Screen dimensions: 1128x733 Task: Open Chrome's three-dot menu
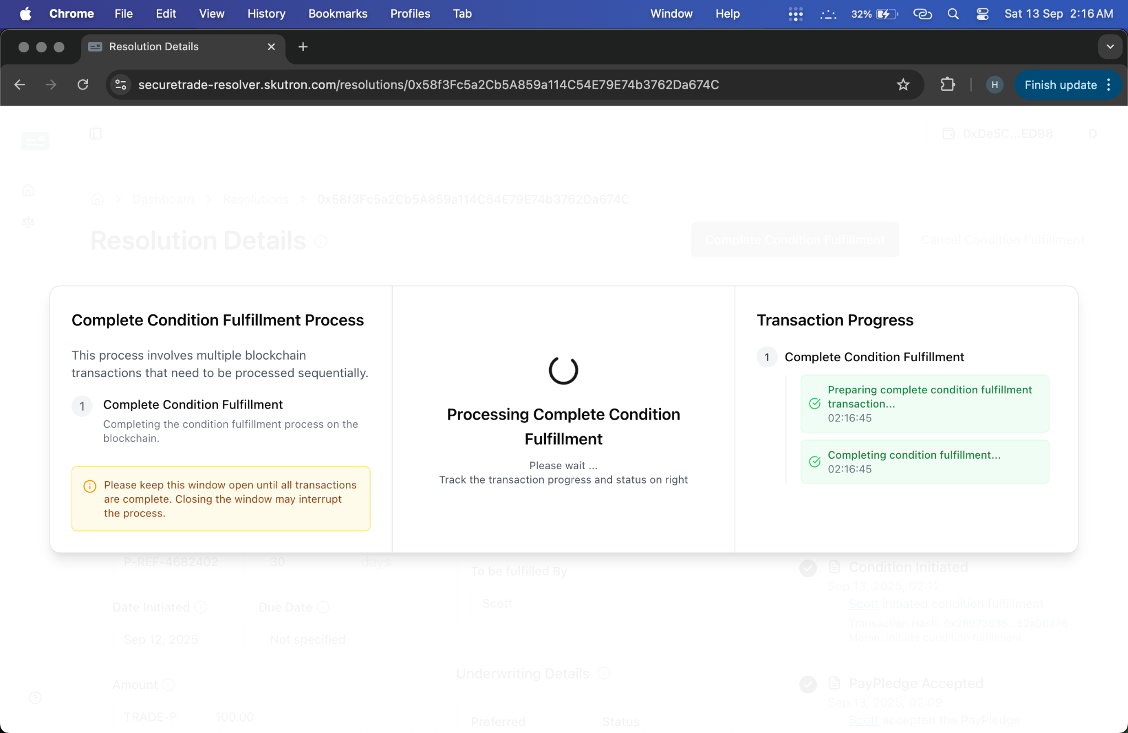pos(1109,85)
